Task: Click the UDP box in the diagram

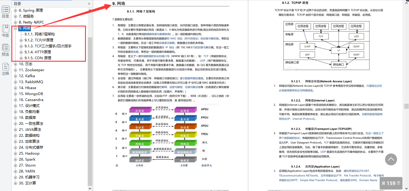Action: tap(356, 36)
